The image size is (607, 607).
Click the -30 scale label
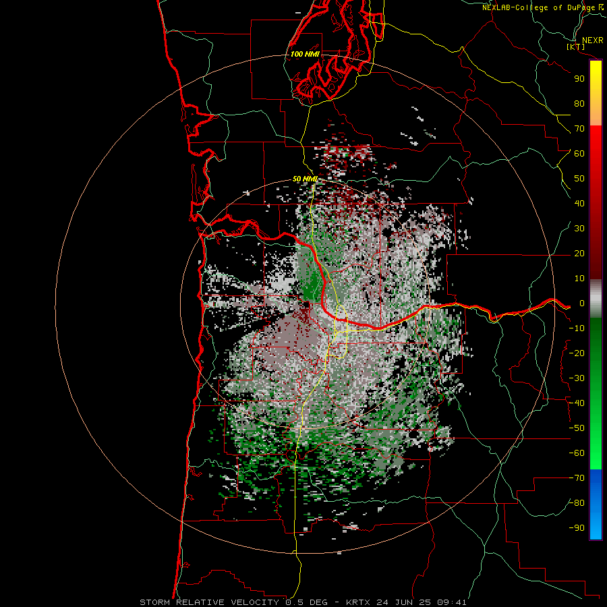coord(577,378)
